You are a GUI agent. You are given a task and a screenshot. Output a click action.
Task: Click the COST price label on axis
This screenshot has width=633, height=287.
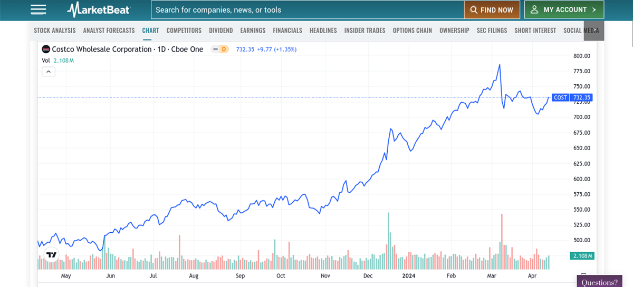click(572, 97)
